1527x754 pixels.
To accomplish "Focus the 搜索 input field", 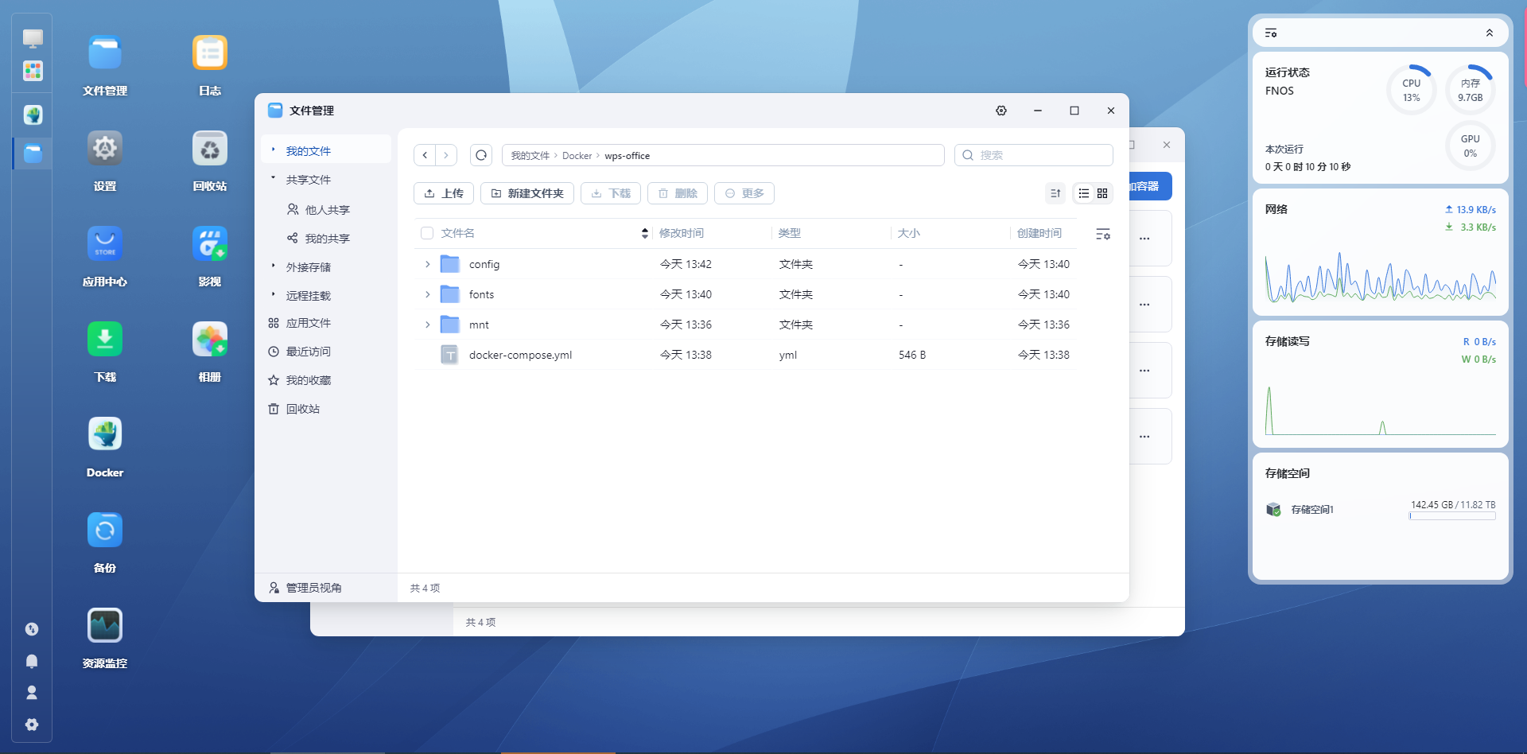I will click(x=1034, y=155).
